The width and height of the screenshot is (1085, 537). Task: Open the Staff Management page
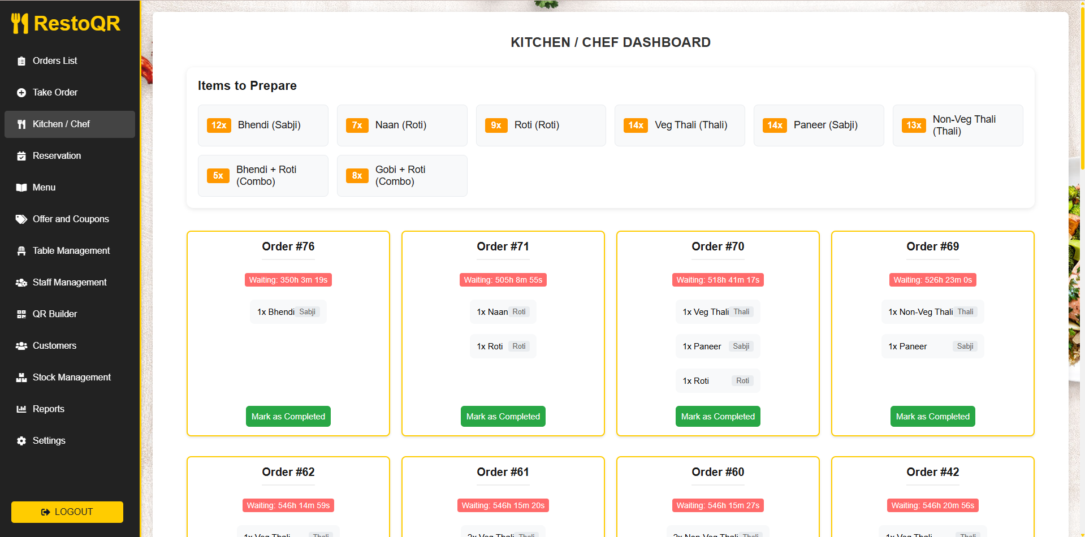69,283
